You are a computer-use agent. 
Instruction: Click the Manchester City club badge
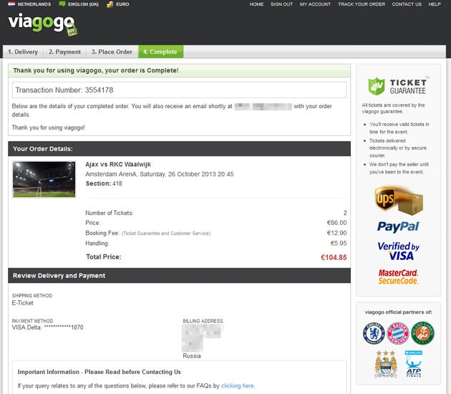tap(385, 364)
